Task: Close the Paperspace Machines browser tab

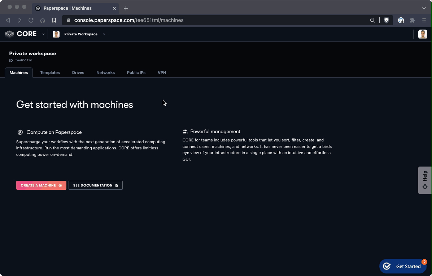Action: (114, 8)
